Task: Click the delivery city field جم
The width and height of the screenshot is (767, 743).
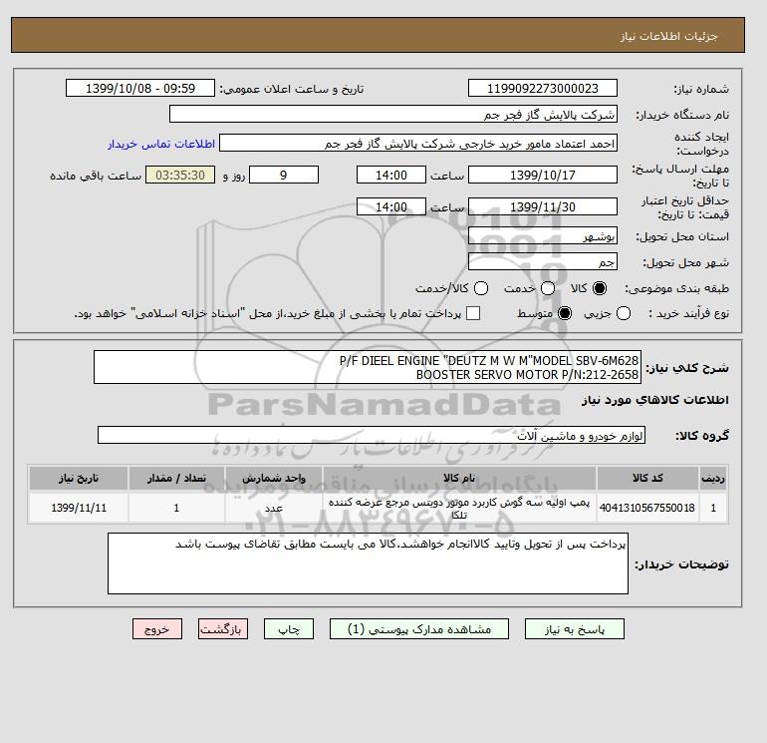Action: pyautogui.click(x=543, y=261)
